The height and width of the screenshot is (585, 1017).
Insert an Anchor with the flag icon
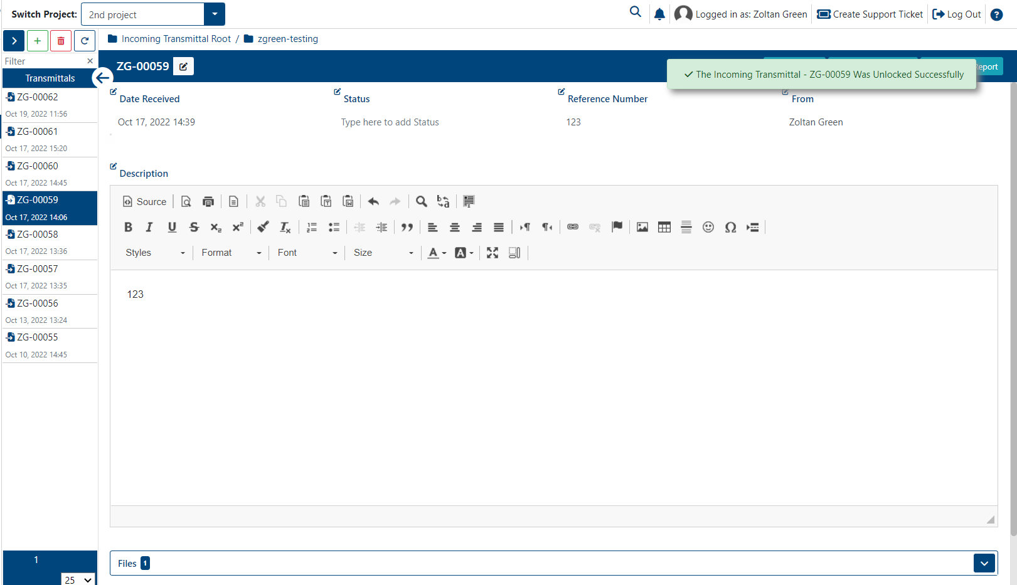pyautogui.click(x=617, y=227)
